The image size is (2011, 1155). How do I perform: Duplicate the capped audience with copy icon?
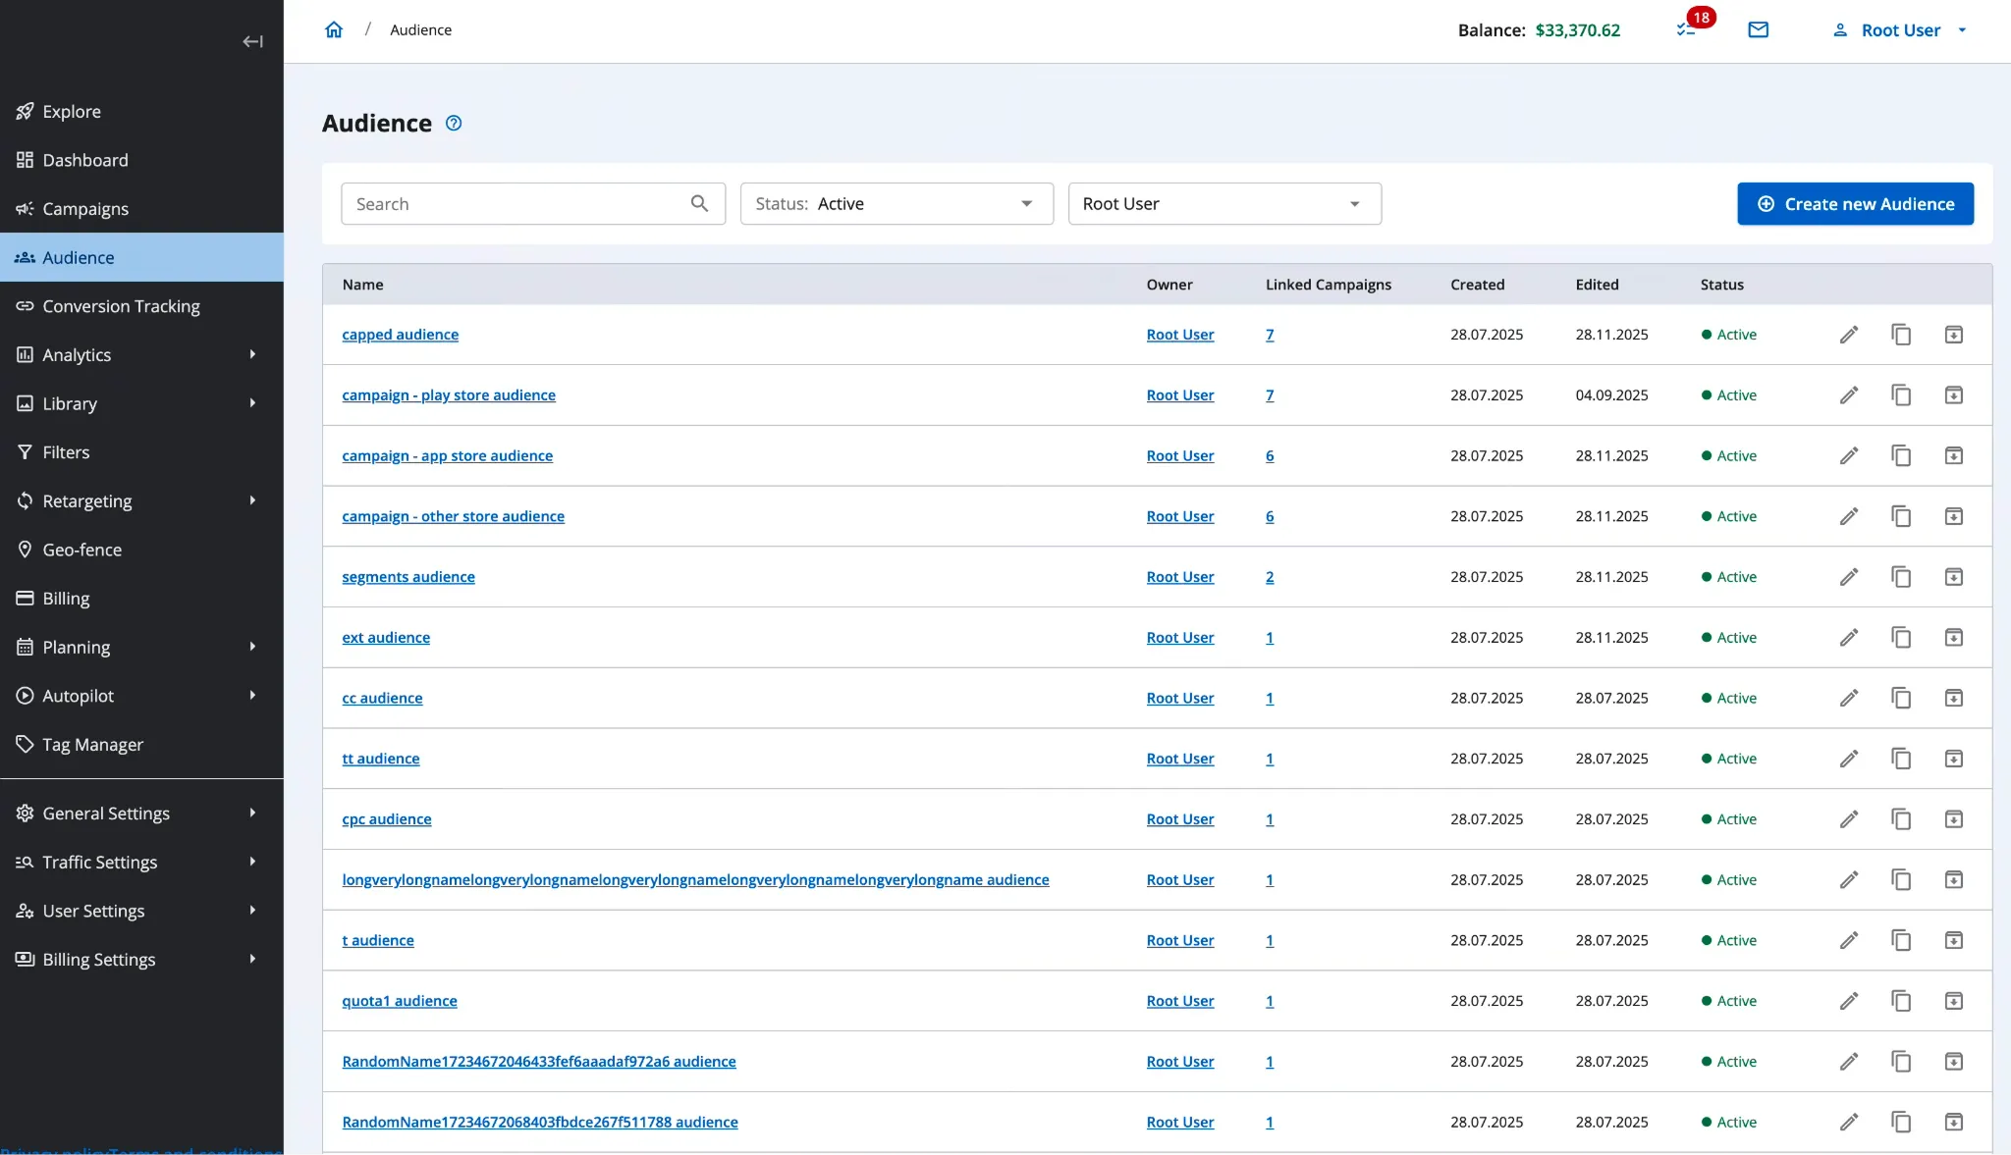tap(1901, 335)
